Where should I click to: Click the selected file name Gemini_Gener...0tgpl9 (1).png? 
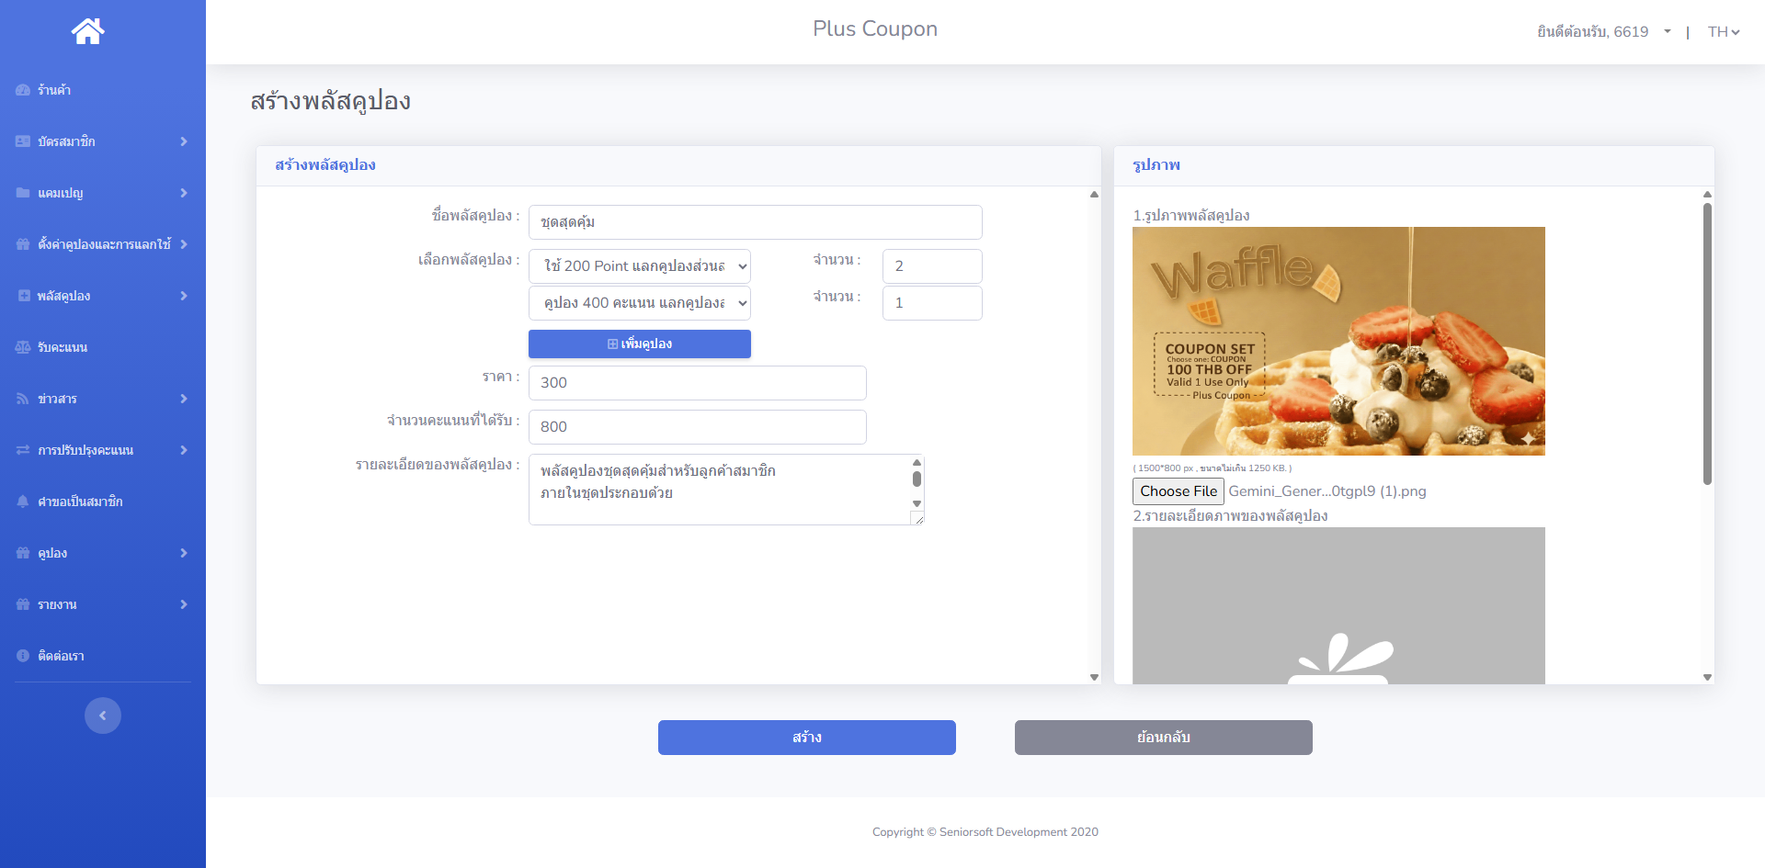coord(1327,491)
